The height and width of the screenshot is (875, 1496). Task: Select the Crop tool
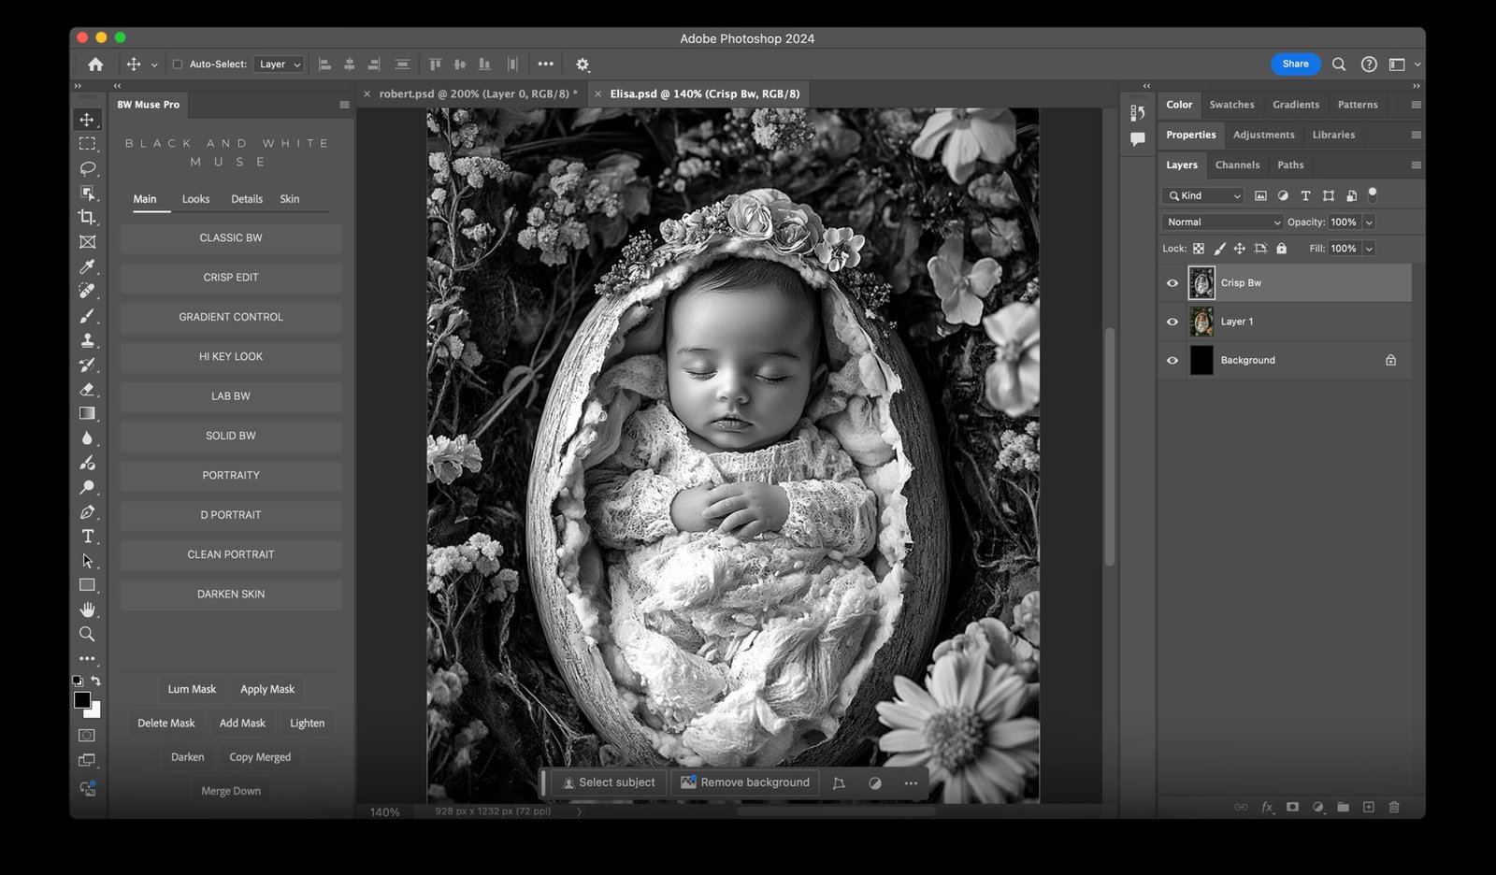click(x=87, y=217)
